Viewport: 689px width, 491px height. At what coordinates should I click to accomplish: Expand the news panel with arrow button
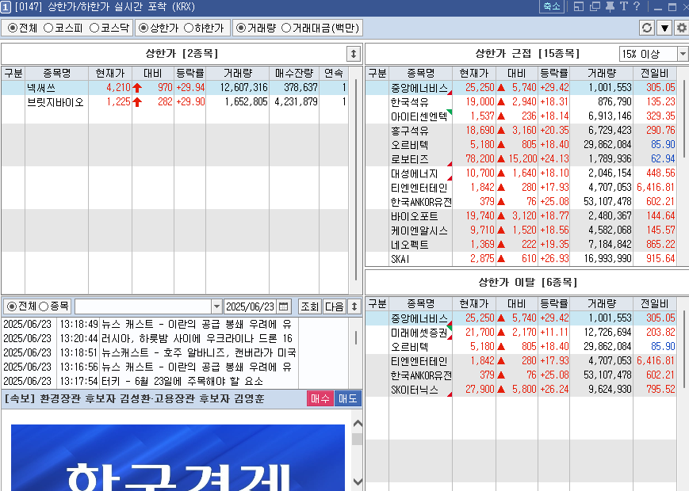[354, 306]
